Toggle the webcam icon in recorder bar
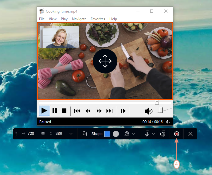Viewport: 212px width, 175px height. (127, 134)
